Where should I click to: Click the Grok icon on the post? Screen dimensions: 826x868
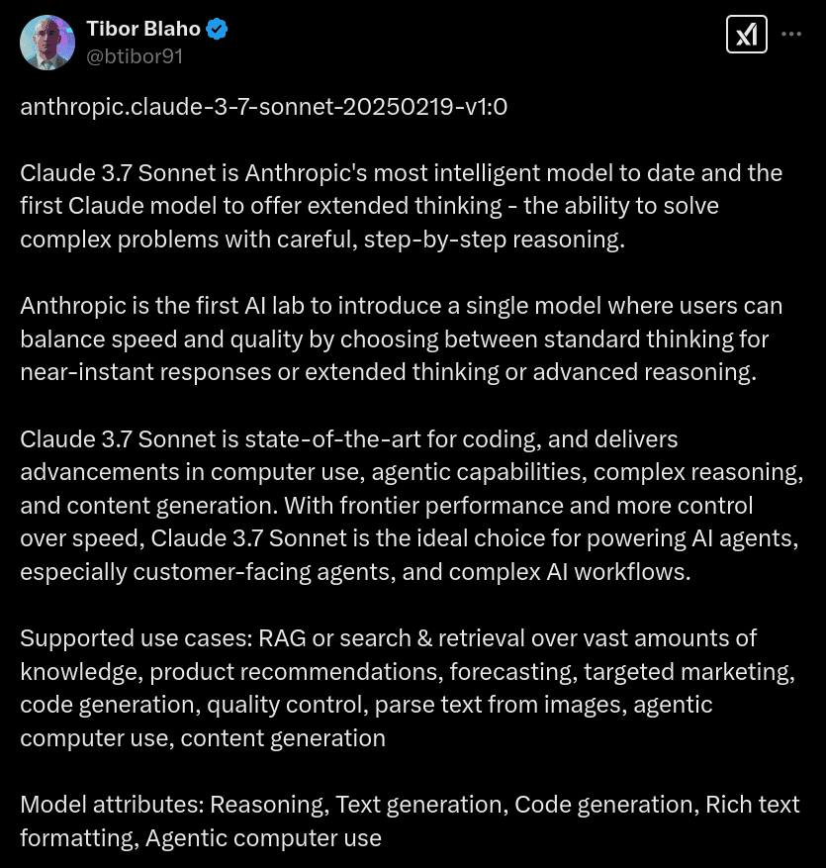click(744, 36)
